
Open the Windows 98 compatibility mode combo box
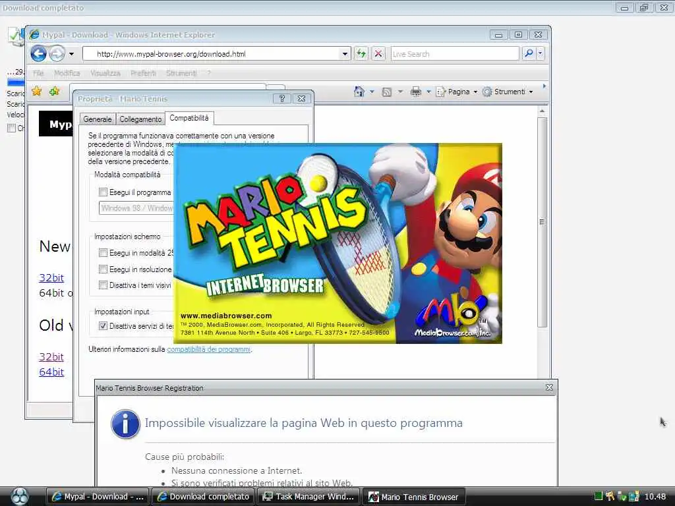[x=136, y=208]
